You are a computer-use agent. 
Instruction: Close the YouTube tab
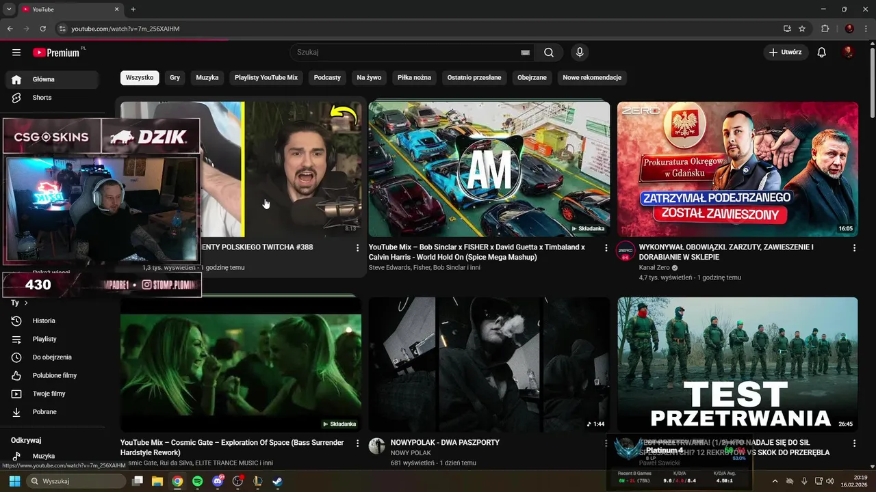[x=116, y=10]
